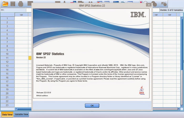Screen dimensions: 184x118
Task: Click the dialog title 'IBM SPSS Statistics 22'
Action: click(x=92, y=6)
